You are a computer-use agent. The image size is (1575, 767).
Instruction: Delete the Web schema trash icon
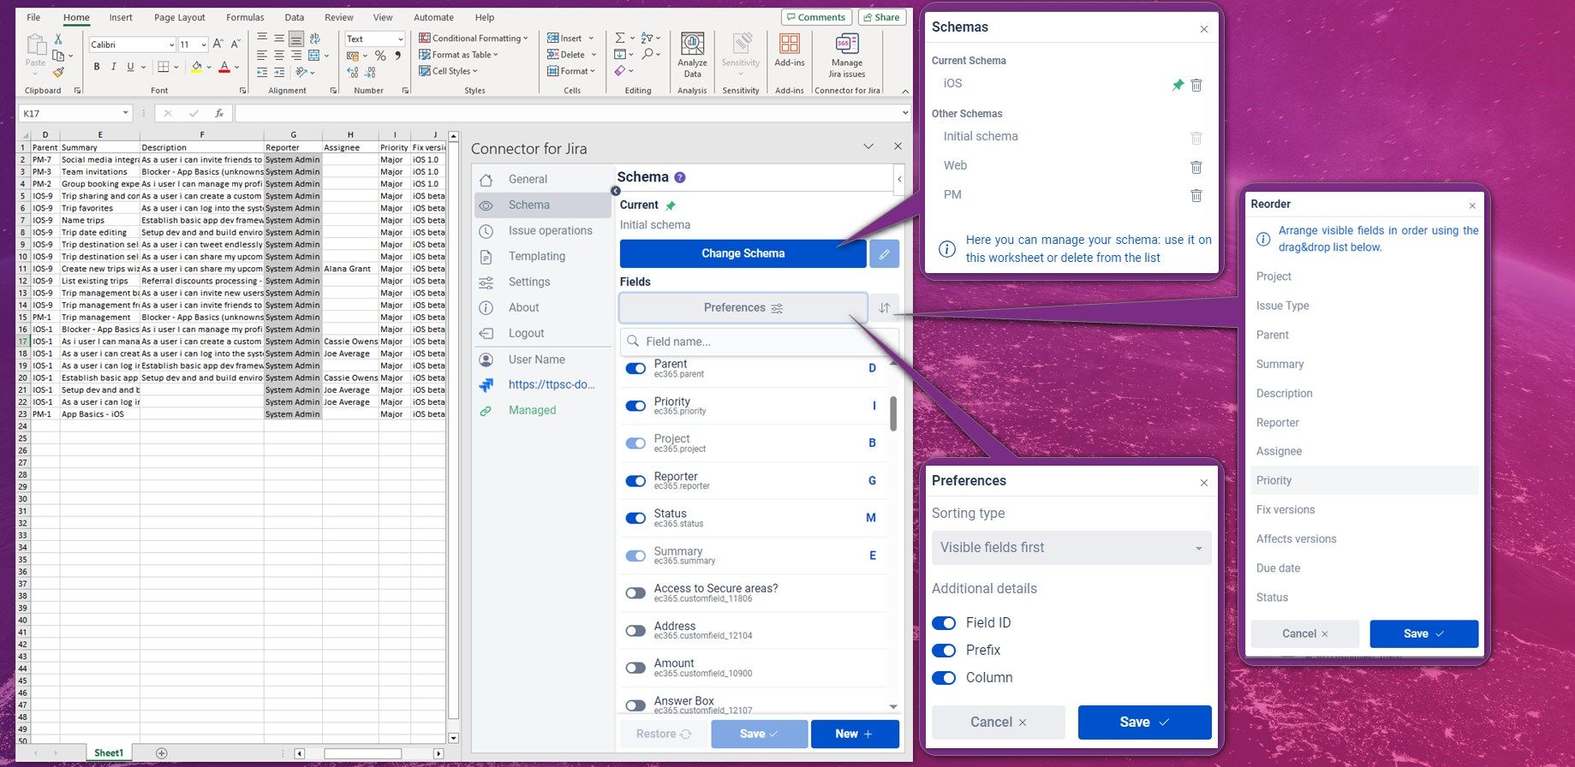point(1196,167)
